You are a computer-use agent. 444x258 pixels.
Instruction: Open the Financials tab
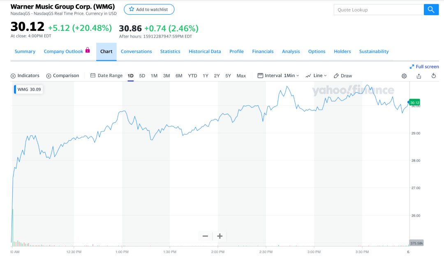(x=263, y=51)
